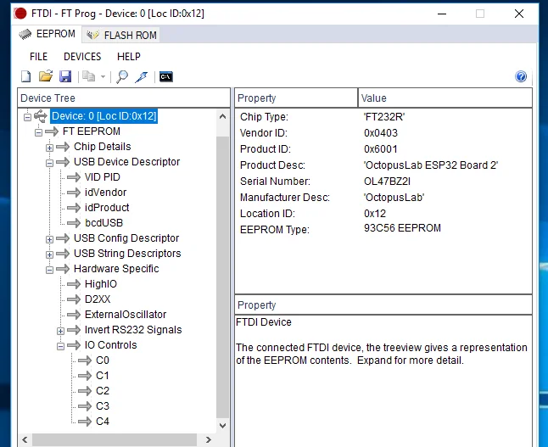This screenshot has height=447, width=548.
Task: Collapse the FT EEPROM node
Action: (38, 132)
